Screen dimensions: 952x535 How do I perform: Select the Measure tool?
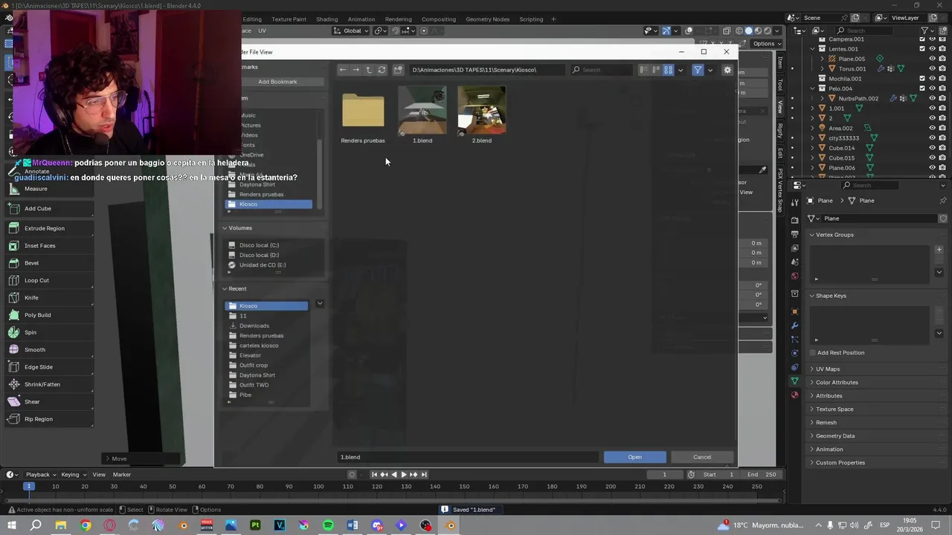click(49, 189)
